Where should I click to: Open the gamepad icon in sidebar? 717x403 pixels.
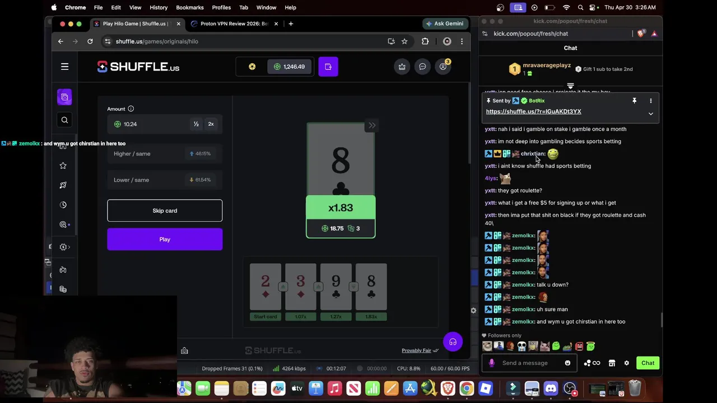click(63, 270)
